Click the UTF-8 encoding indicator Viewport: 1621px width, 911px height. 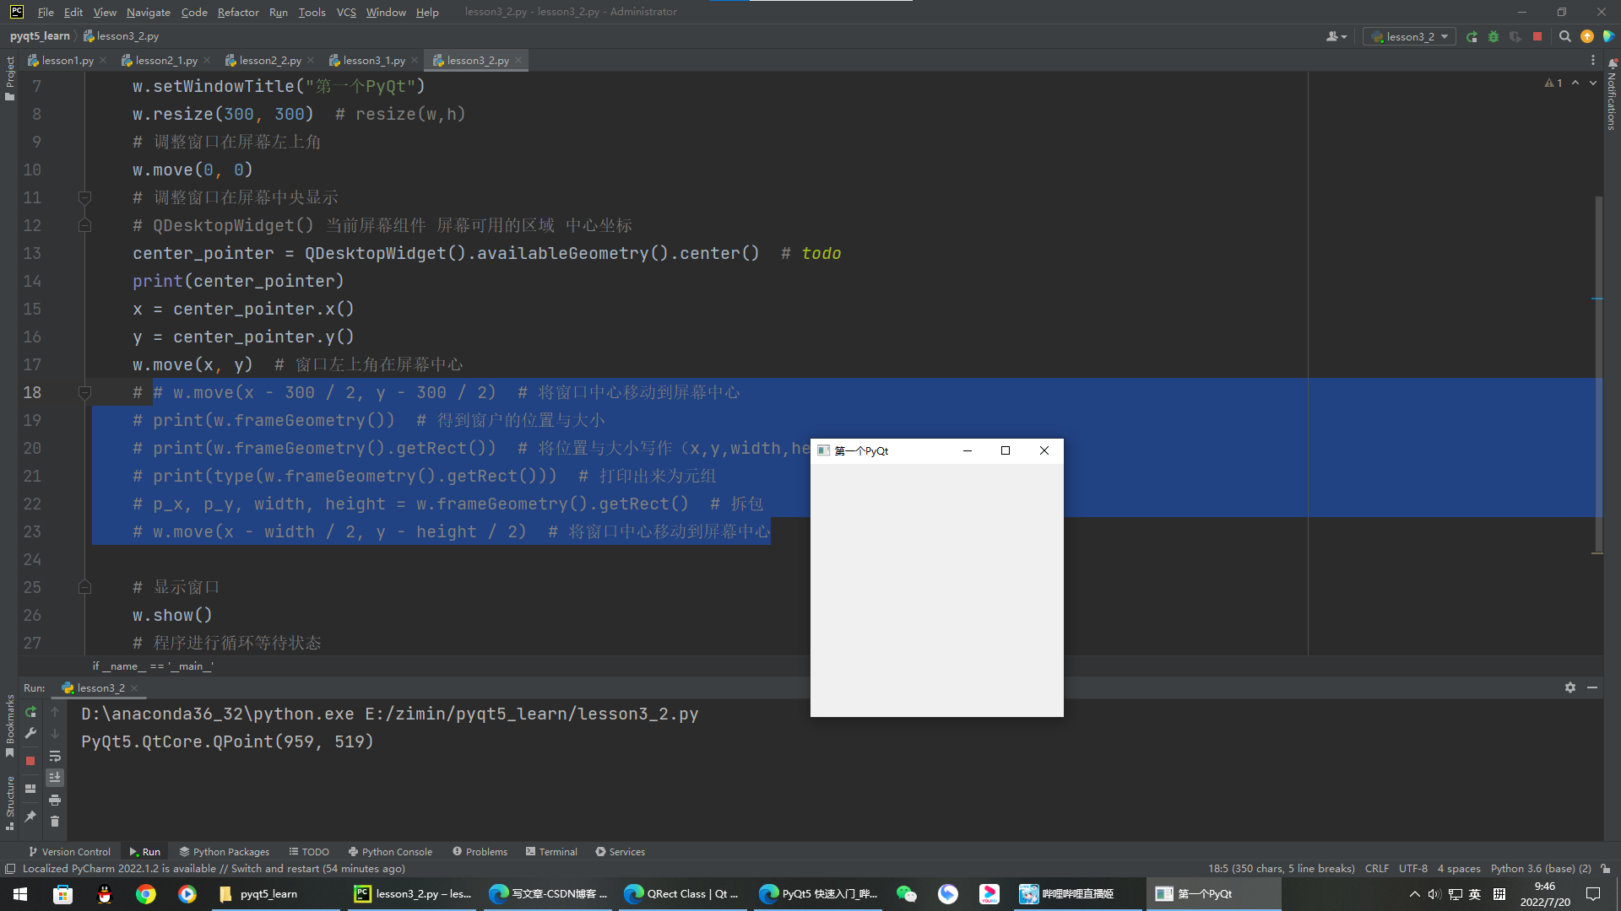pyautogui.click(x=1412, y=868)
